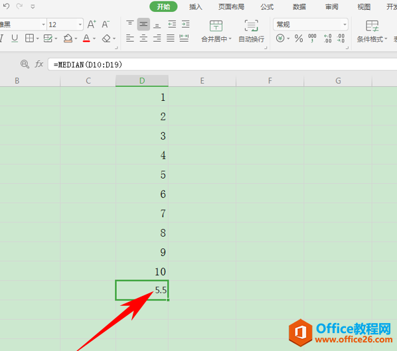
Task: Undo the last action
Action: tap(6, 6)
